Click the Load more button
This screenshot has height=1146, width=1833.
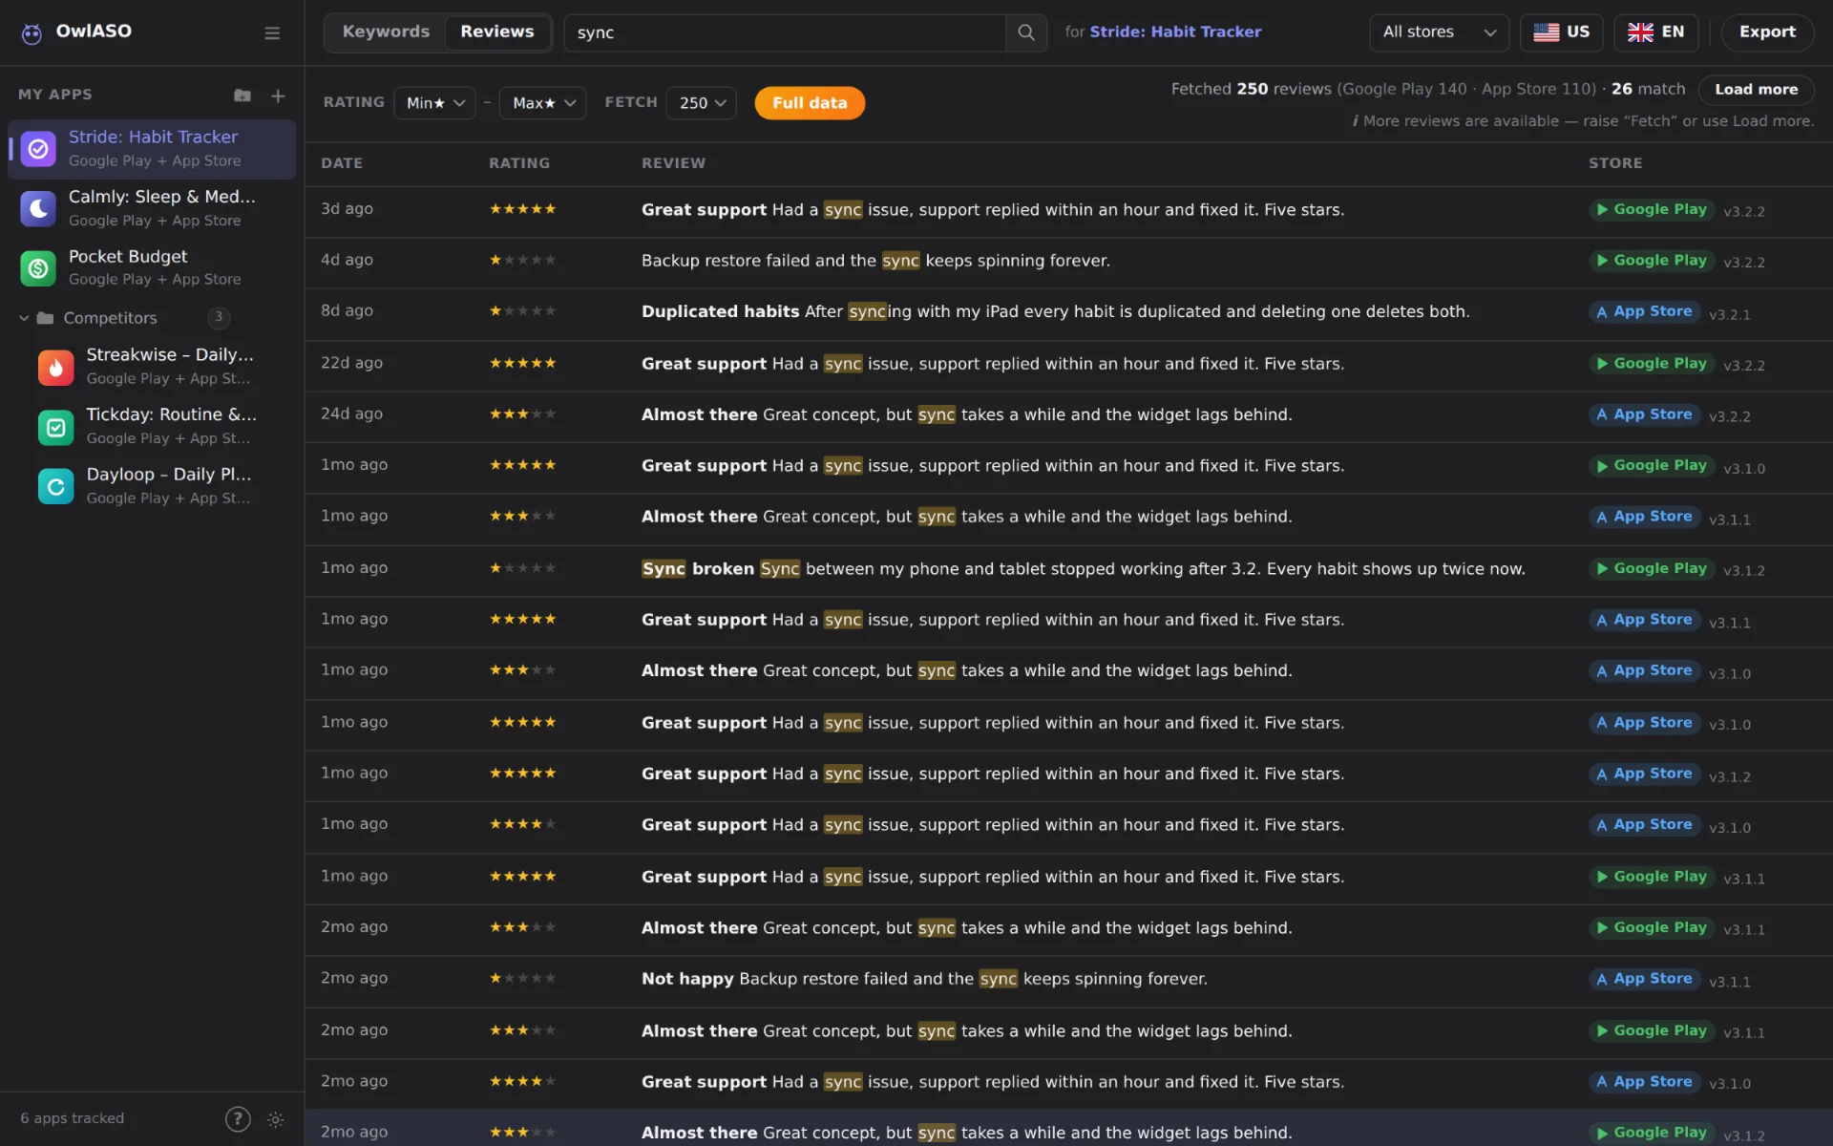(1756, 90)
